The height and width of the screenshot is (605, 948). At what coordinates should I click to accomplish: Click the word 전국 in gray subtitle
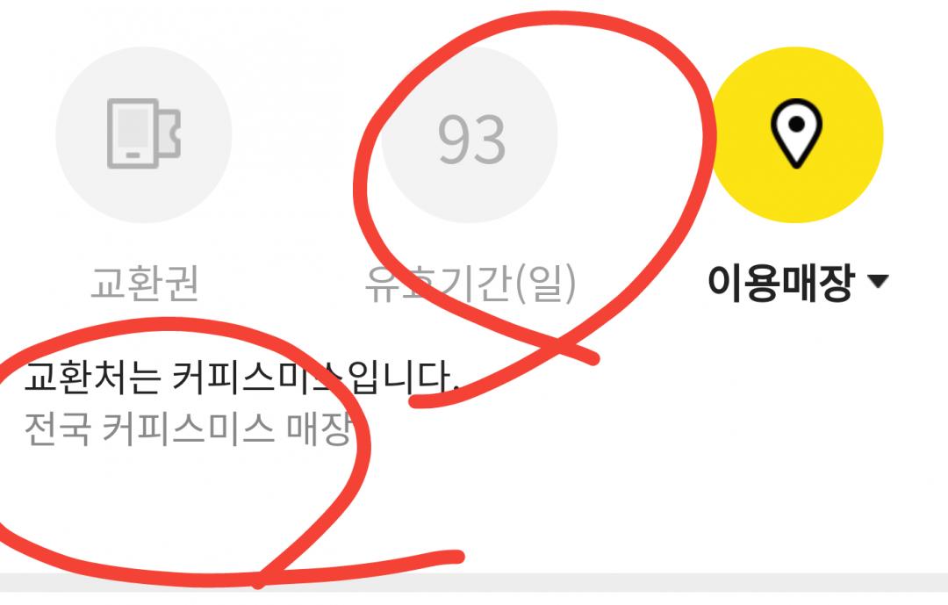57,429
